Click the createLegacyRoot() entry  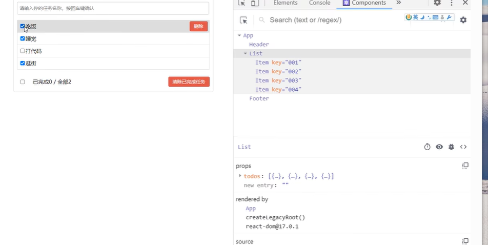pyautogui.click(x=275, y=217)
